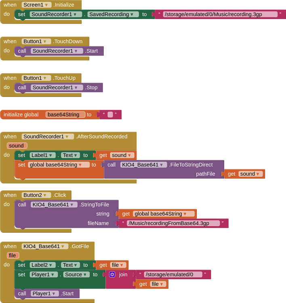Open SoundRecorder1 dropdown in AfterSoundRecorded event
The height and width of the screenshot is (303, 286).
[48, 137]
